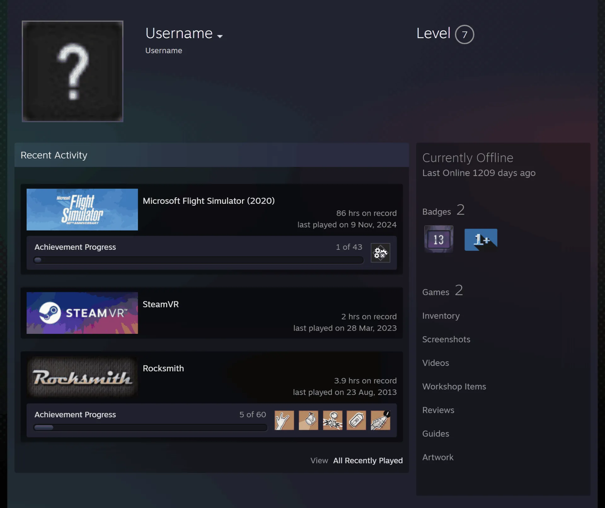Open Rocksmith rock hand gesture achievement

point(284,420)
